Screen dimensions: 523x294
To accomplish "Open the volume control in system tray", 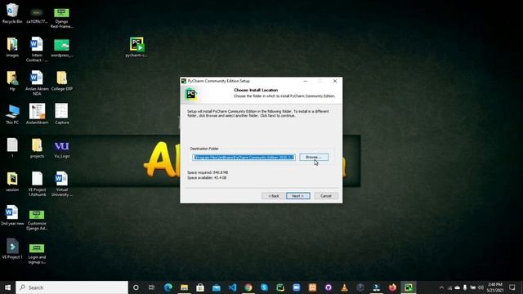I will click(x=481, y=287).
